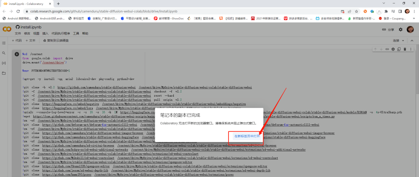Move cell down arrow in cell toolbar
Viewport: 419px width, 177px height.
click(381, 49)
